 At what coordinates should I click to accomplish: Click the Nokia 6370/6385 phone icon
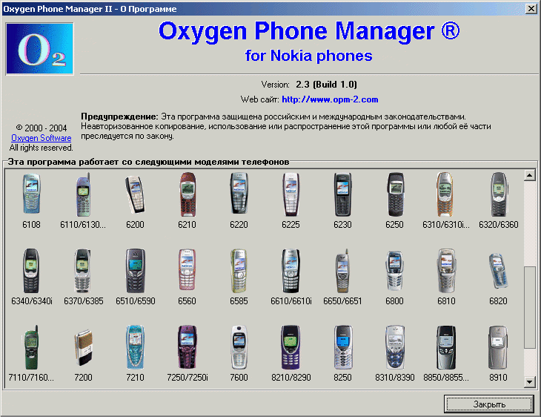tap(82, 271)
